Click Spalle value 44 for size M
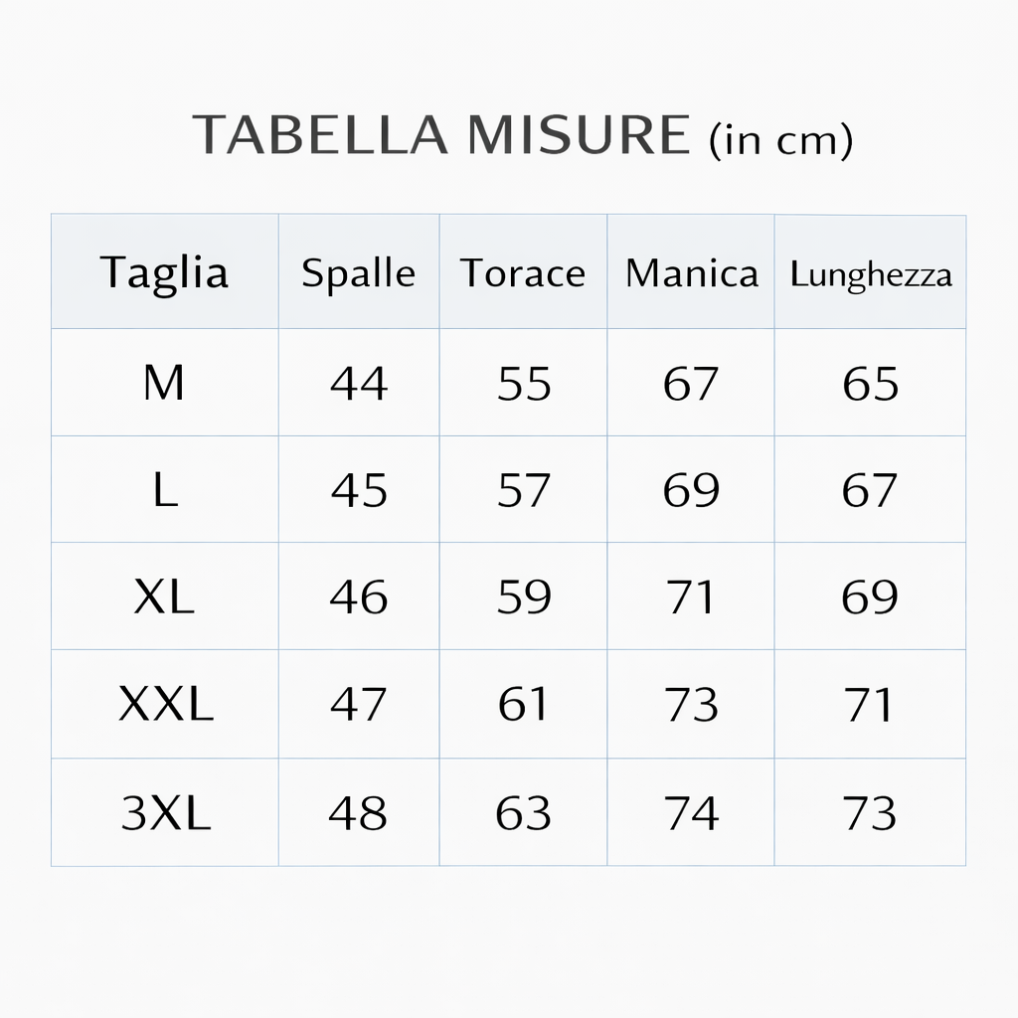Viewport: 1018px width, 1018px height. [x=358, y=384]
